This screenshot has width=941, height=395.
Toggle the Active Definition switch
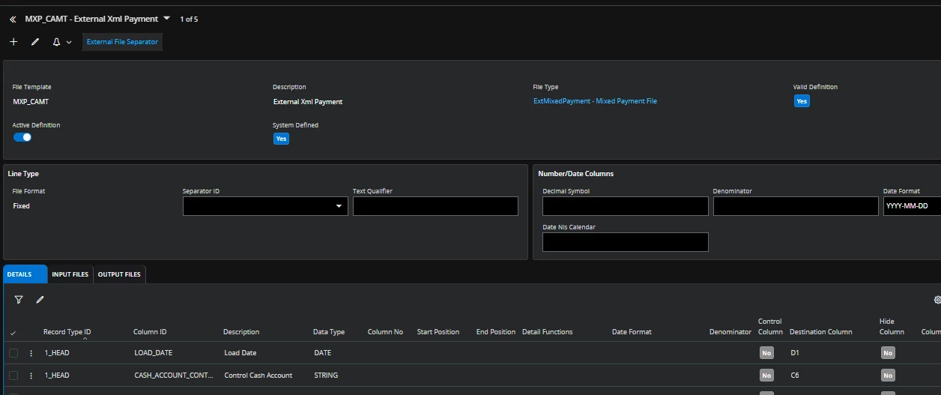click(x=22, y=137)
